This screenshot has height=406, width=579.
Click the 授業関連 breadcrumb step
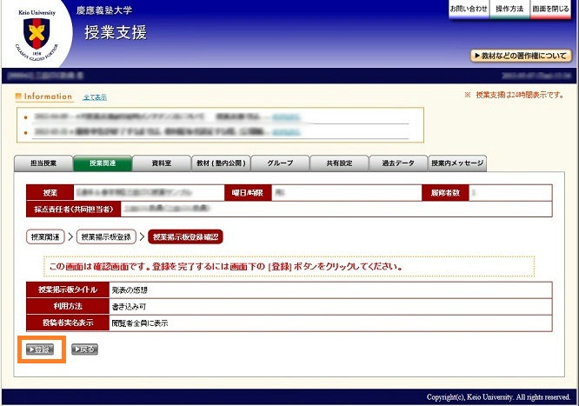click(x=45, y=236)
